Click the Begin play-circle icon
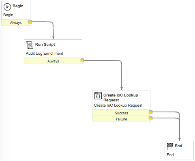 pyautogui.click(x=7, y=7)
